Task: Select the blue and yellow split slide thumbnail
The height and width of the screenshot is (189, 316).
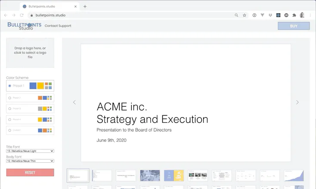Action: (174, 176)
